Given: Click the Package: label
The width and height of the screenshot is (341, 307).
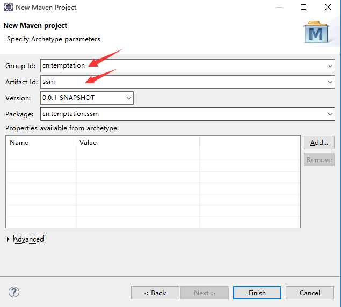Looking at the screenshot, I should tap(19, 114).
